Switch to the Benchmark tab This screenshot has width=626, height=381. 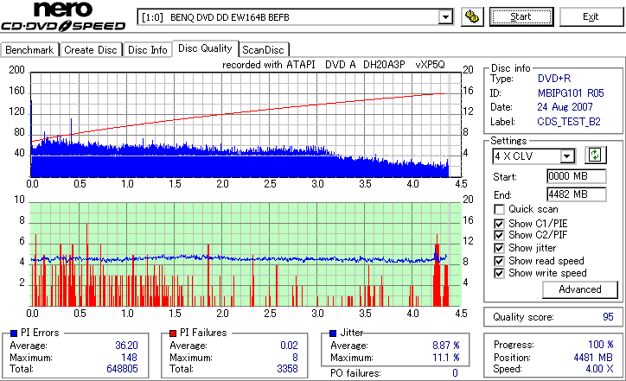(x=29, y=50)
